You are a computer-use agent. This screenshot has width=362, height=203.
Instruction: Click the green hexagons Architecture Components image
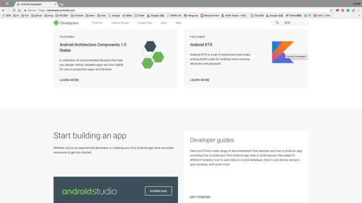coord(153,55)
